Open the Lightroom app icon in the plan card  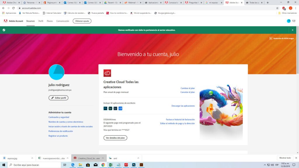click(110, 108)
